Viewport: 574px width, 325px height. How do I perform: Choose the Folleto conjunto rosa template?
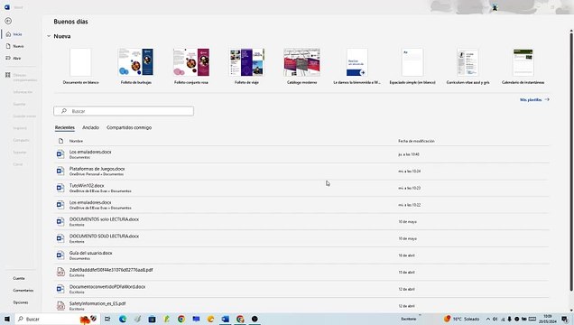coord(191,66)
